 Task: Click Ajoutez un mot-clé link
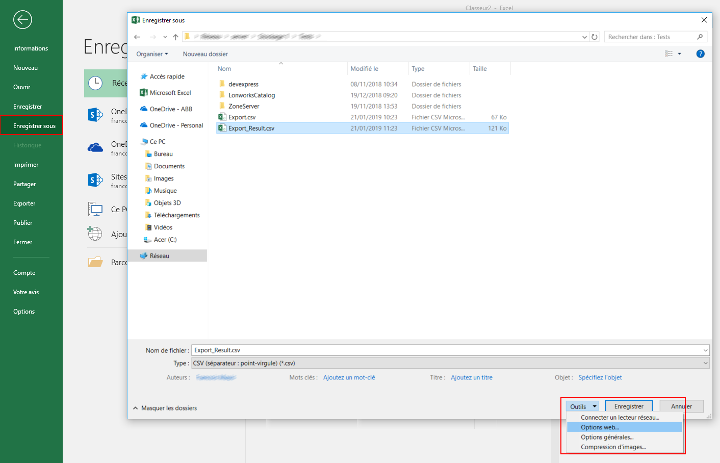[349, 378]
